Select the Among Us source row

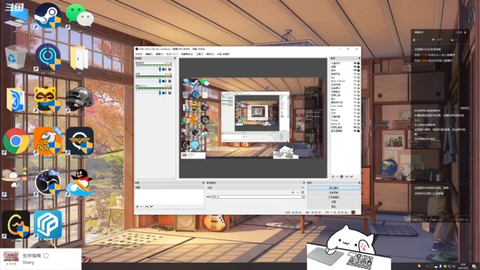(x=345, y=124)
